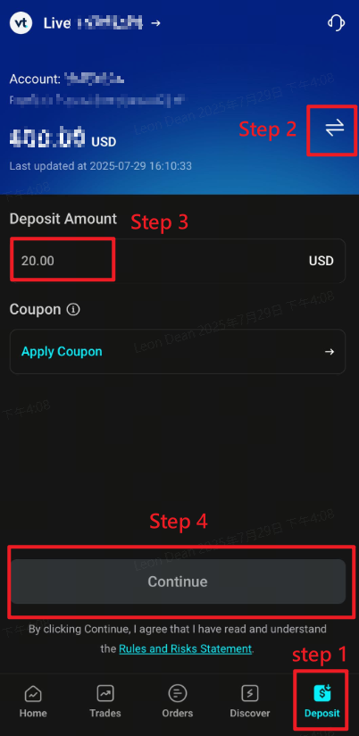359x736 pixels.
Task: Click the Continue button
Action: point(178,581)
